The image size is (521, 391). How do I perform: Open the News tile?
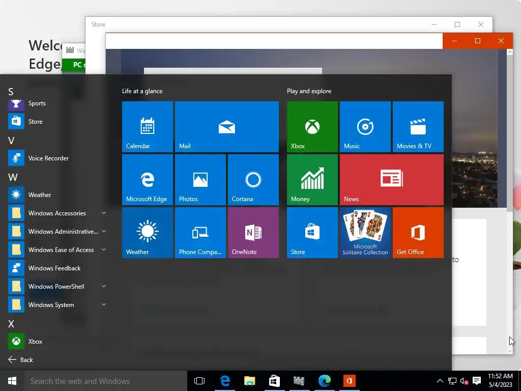point(391,180)
